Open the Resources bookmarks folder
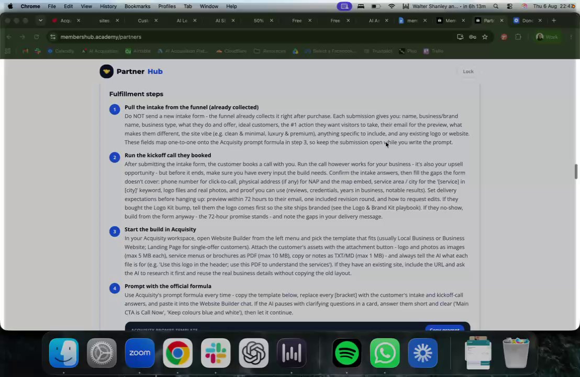The width and height of the screenshot is (580, 377). tap(270, 51)
